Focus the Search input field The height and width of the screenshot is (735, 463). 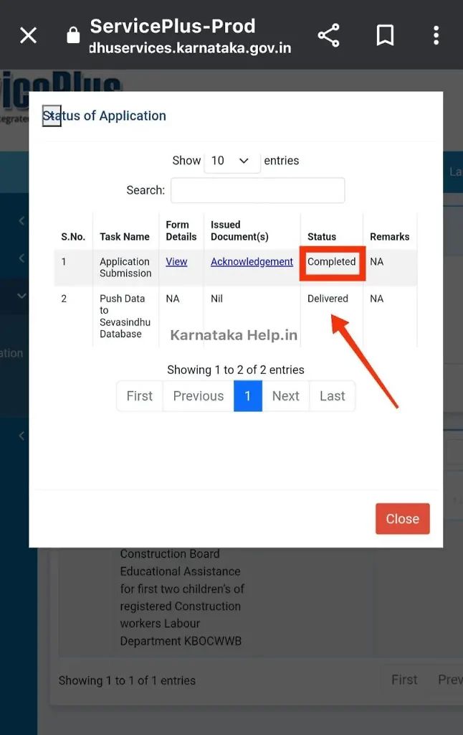(257, 190)
